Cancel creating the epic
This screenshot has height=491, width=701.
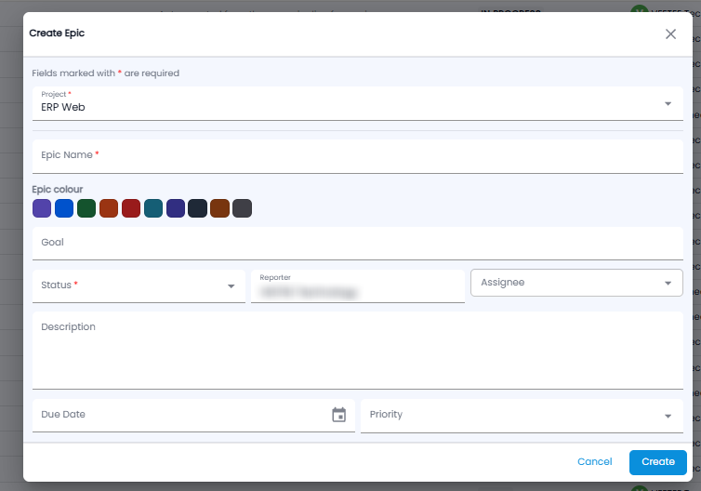tap(595, 462)
